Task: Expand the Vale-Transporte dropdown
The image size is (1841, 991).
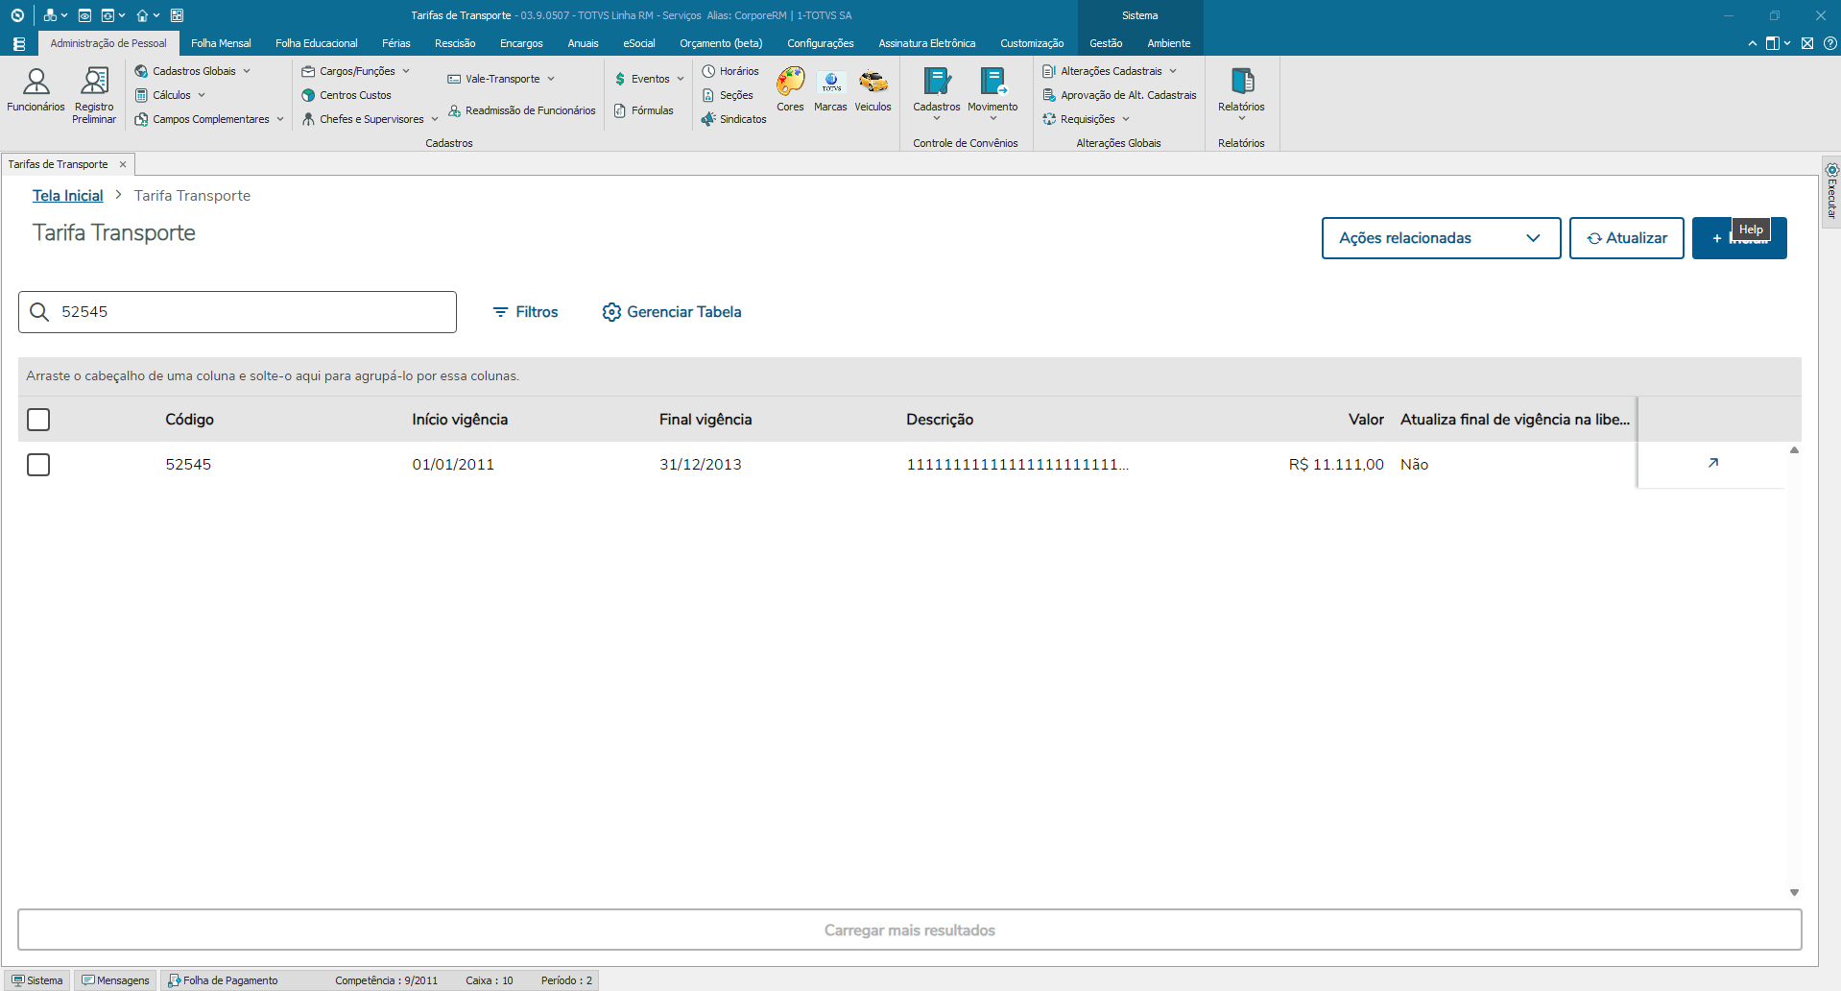Action: [501, 79]
